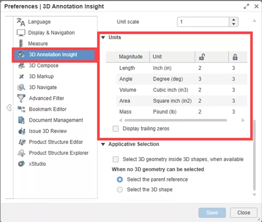Image resolution: width=262 pixels, height=222 pixels.
Task: Open xStudio preferences
Action: (x=37, y=164)
